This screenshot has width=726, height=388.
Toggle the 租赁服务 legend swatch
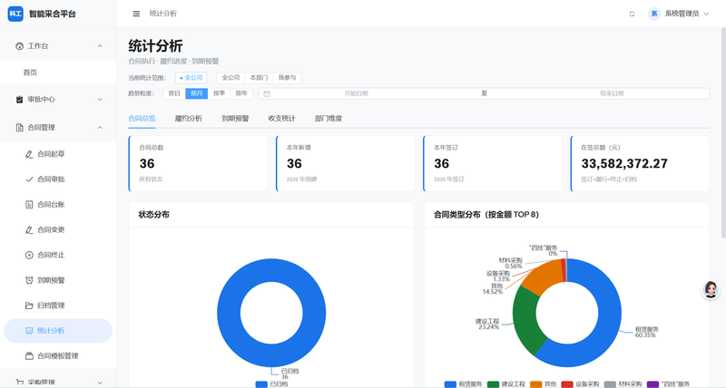(450, 384)
